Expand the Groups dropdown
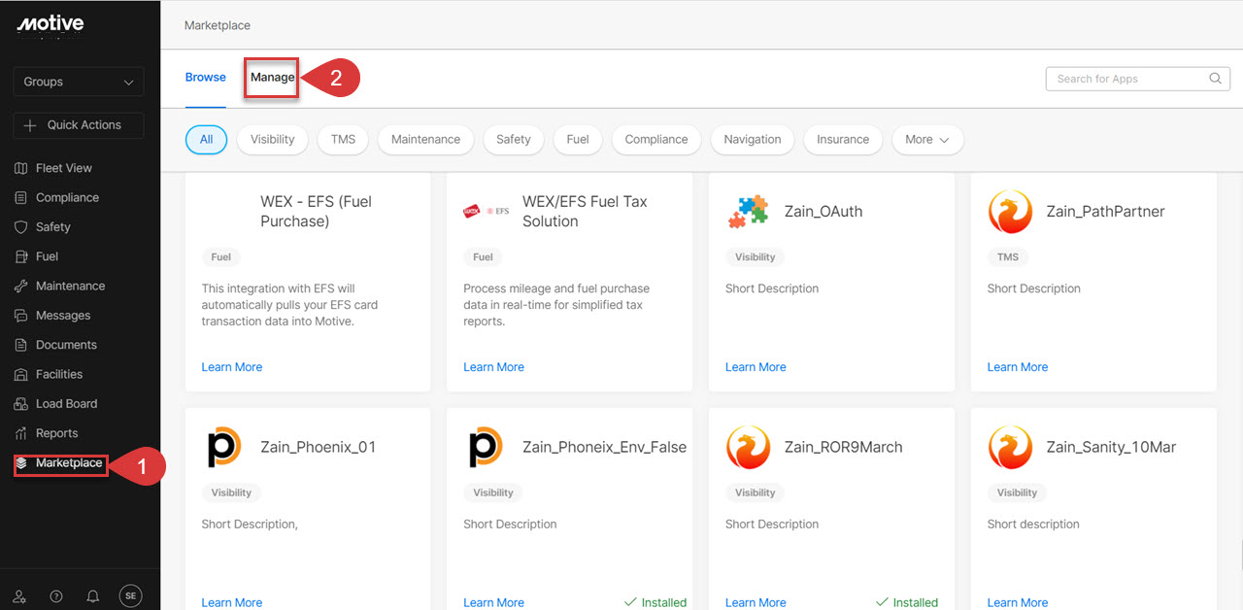The height and width of the screenshot is (610, 1243). tap(79, 82)
